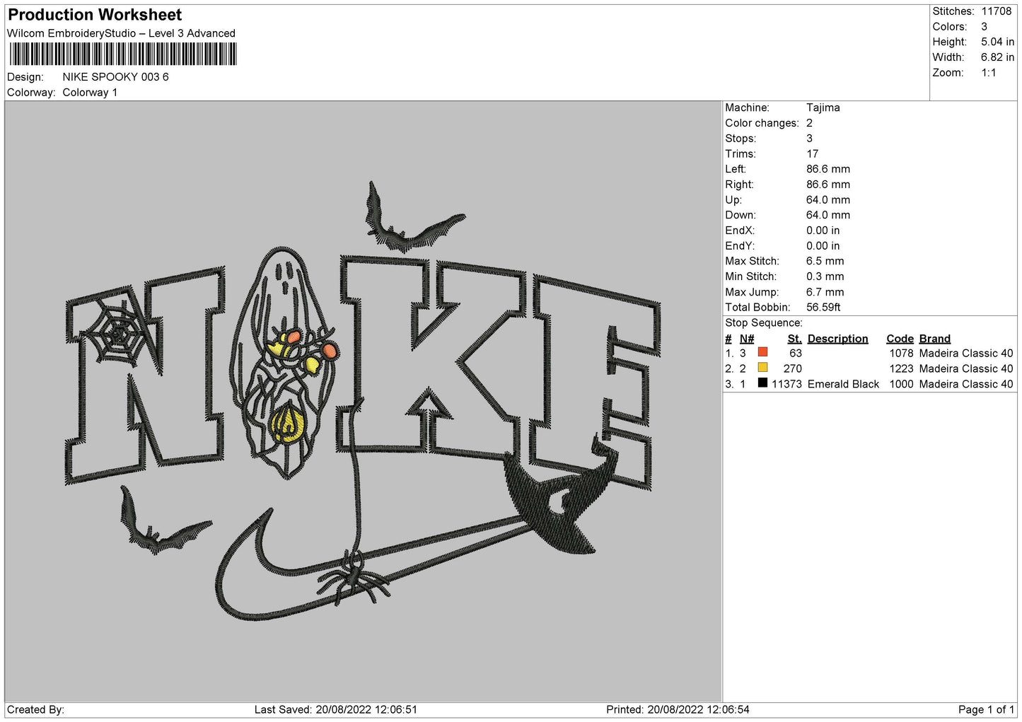Select the bat below the letter N
Screen dimensions: 1022x722
pyautogui.click(x=159, y=527)
